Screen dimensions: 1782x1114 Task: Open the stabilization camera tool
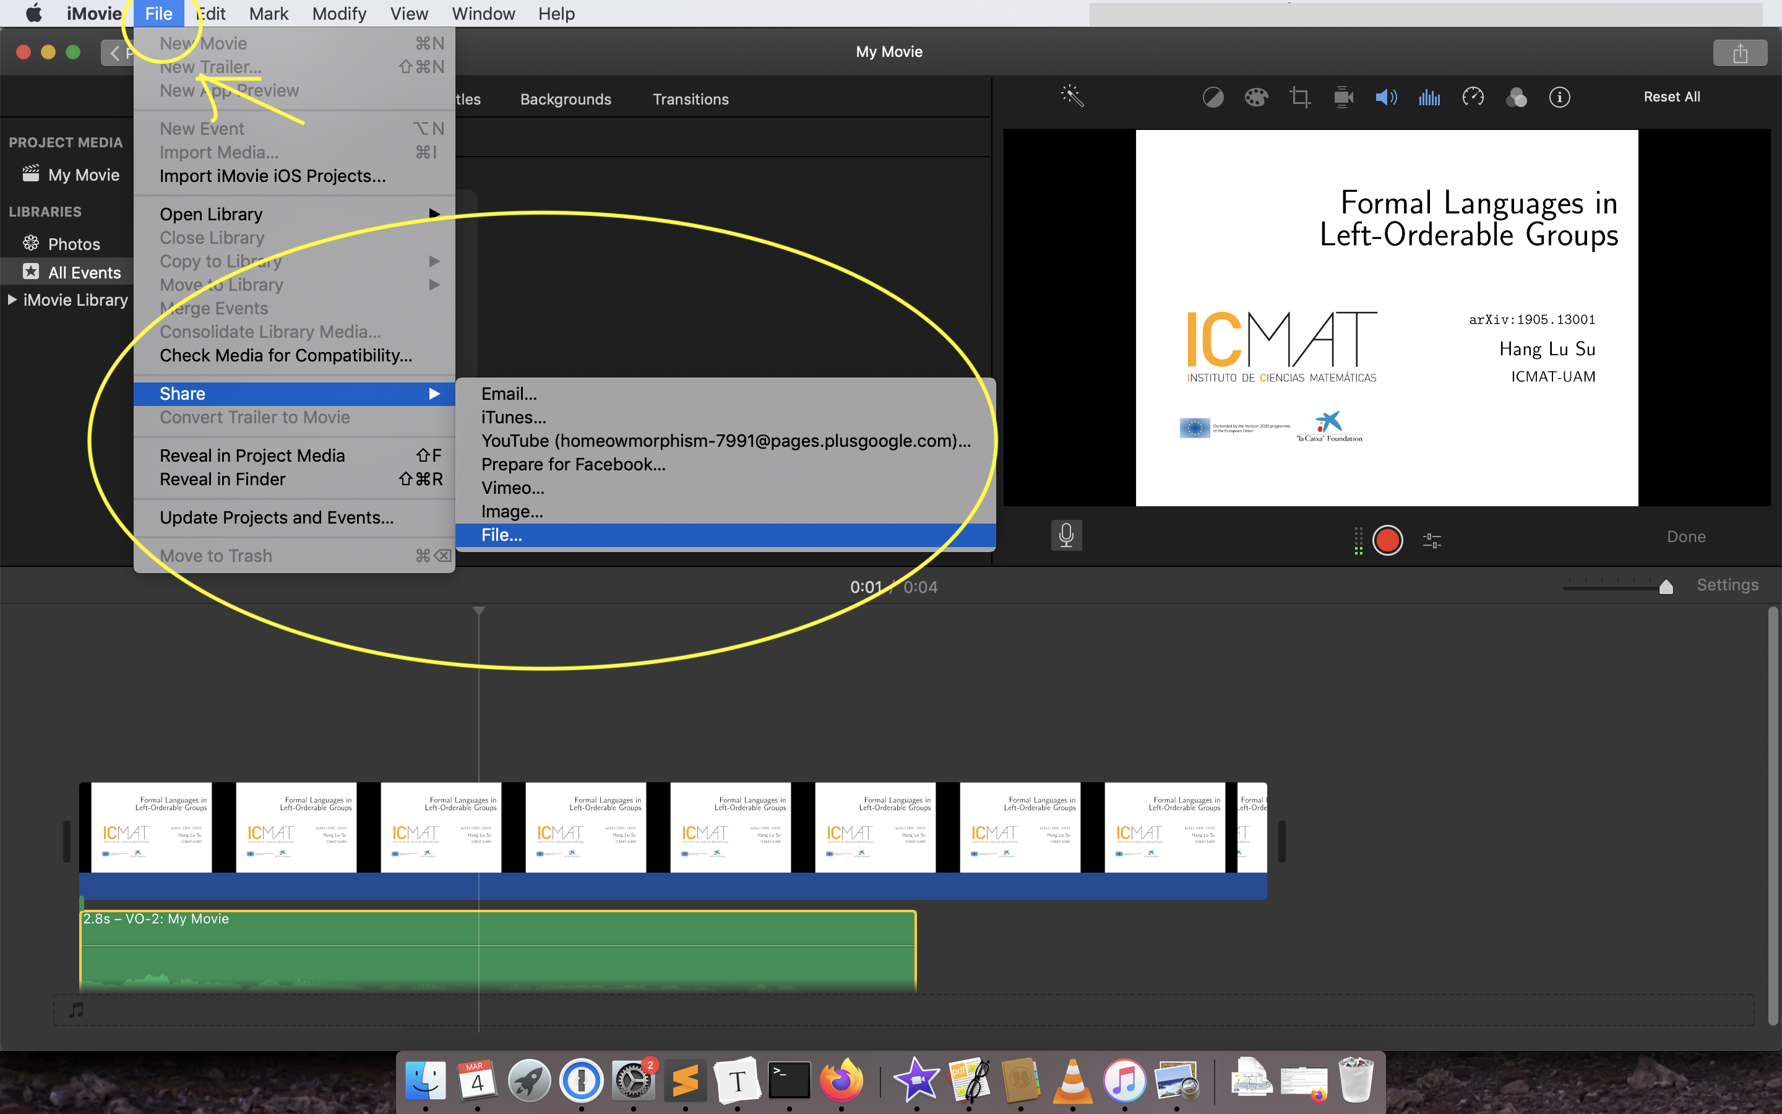coord(1343,97)
